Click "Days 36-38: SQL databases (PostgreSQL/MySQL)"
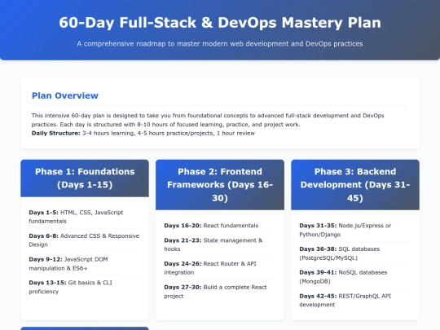 tap(354, 253)
